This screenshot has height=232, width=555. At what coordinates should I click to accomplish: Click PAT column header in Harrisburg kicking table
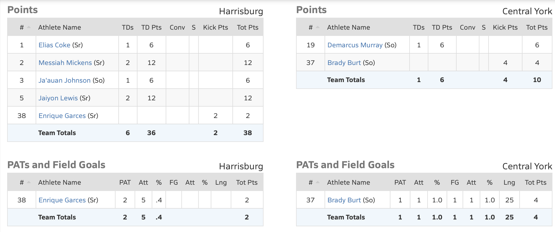pos(125,182)
